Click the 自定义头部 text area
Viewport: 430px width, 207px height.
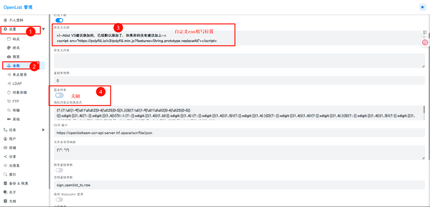tap(239, 38)
